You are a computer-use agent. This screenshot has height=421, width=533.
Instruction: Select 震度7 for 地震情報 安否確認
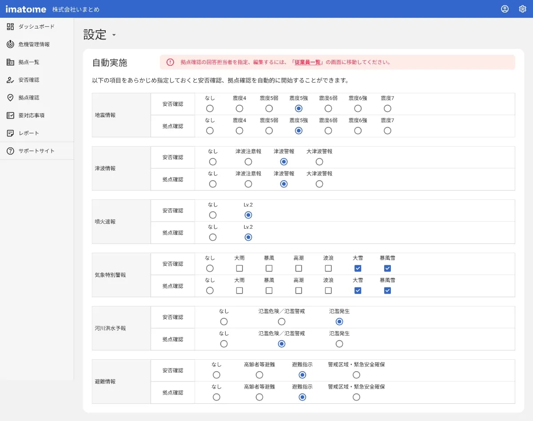pos(387,108)
